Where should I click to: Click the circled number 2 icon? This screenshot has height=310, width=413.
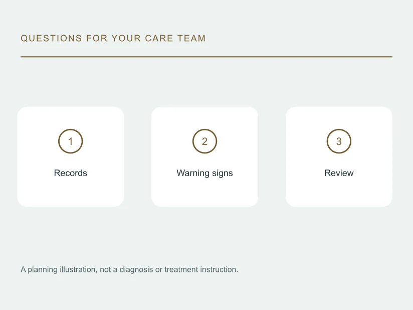tap(204, 141)
